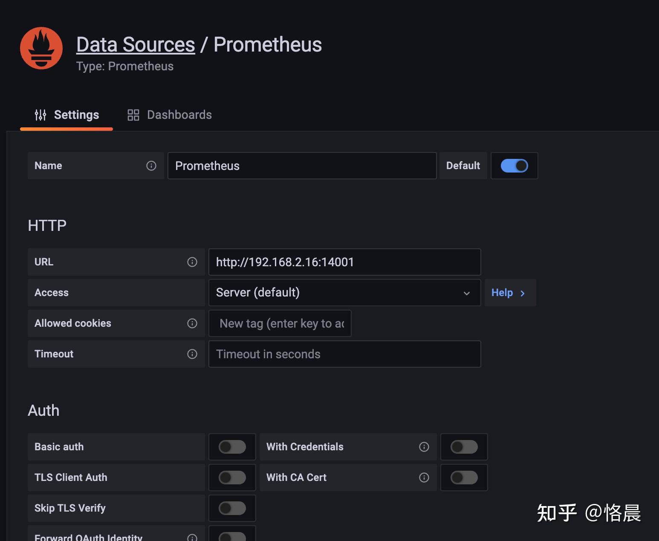Disable the Default data source toggle
Image resolution: width=659 pixels, height=541 pixels.
pyautogui.click(x=514, y=166)
